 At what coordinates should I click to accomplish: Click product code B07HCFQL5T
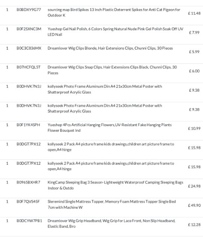pyautogui.click(x=28, y=67)
